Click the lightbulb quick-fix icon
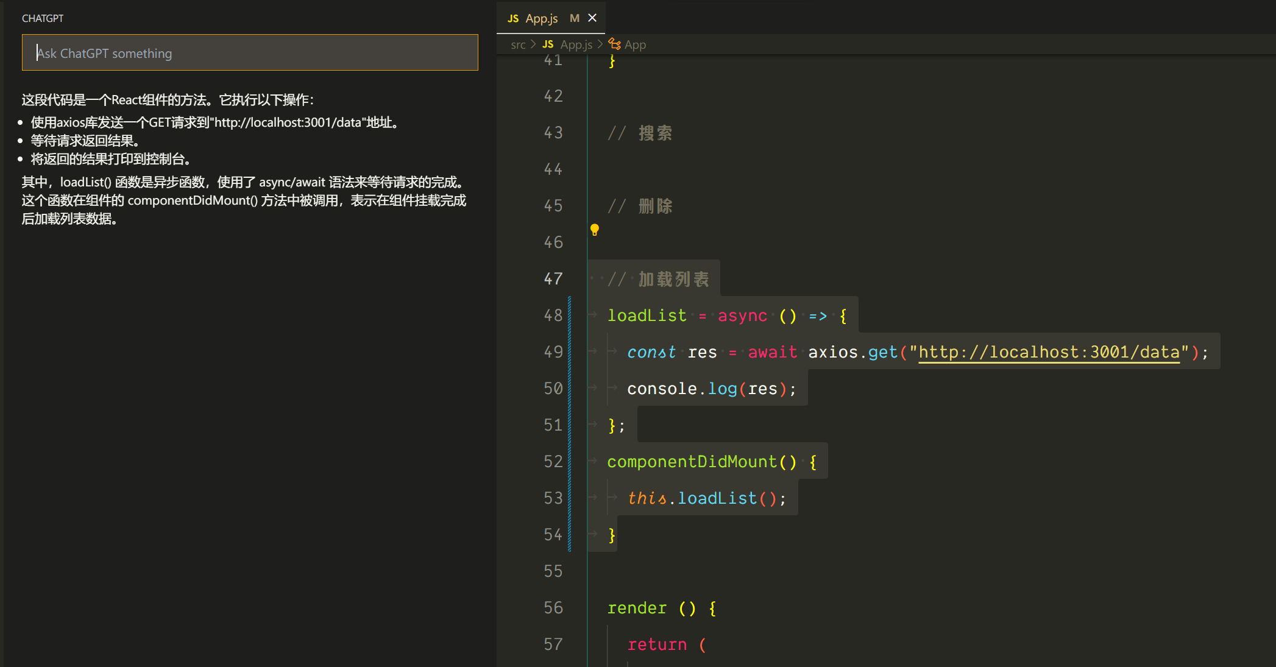 (x=595, y=230)
